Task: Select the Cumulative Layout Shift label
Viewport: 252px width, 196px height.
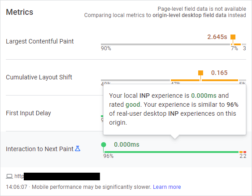Action: tap(39, 77)
